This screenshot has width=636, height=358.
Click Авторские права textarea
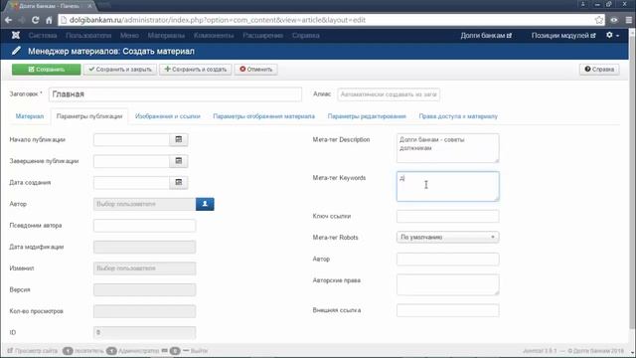click(448, 284)
